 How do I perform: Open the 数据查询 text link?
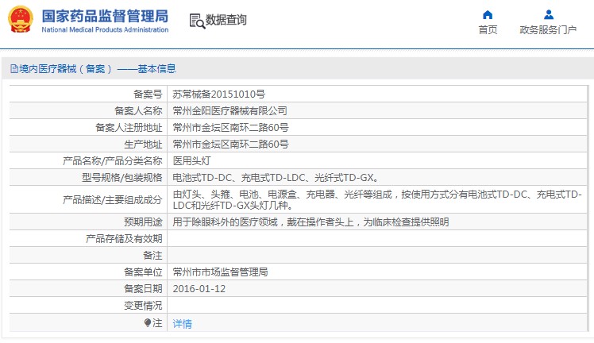tap(226, 21)
